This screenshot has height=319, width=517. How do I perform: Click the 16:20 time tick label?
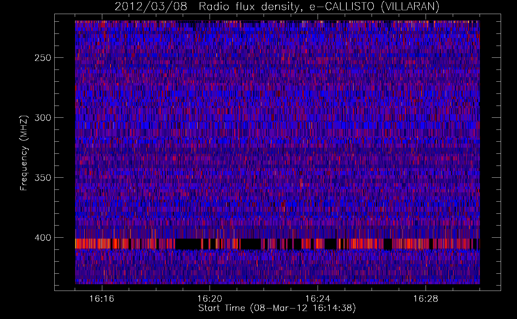210,299
